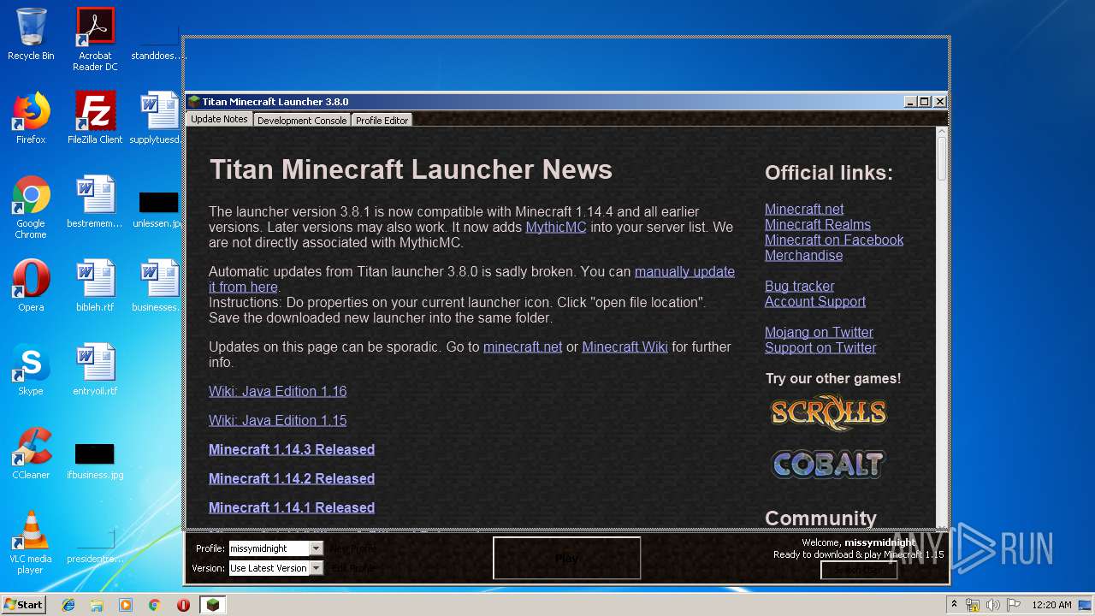Screen dimensions: 1095x616
Task: Switch to the Development Console tab
Action: (x=302, y=121)
